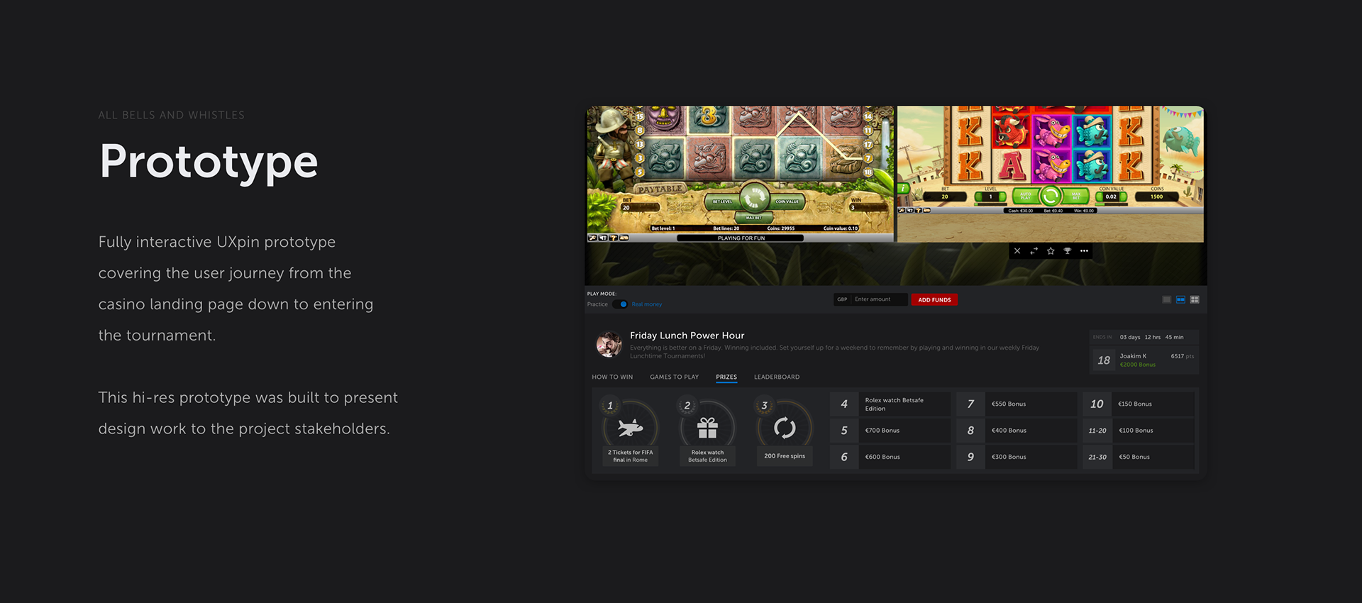Open the GBP currency selector
The width and height of the screenshot is (1362, 603).
tap(842, 299)
